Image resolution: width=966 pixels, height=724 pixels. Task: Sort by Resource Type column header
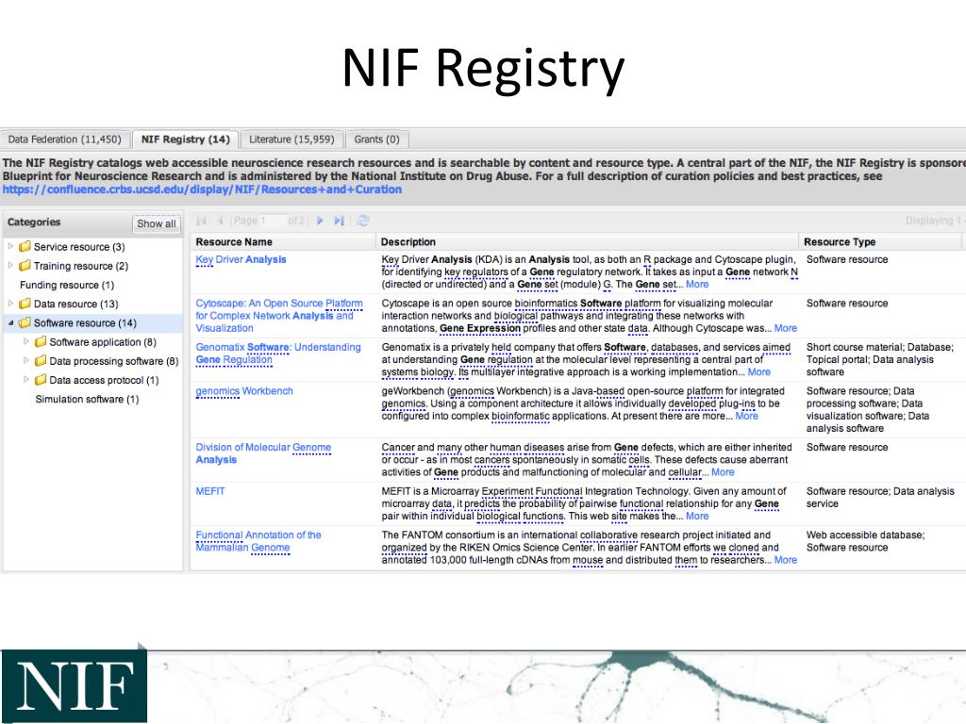(880, 242)
